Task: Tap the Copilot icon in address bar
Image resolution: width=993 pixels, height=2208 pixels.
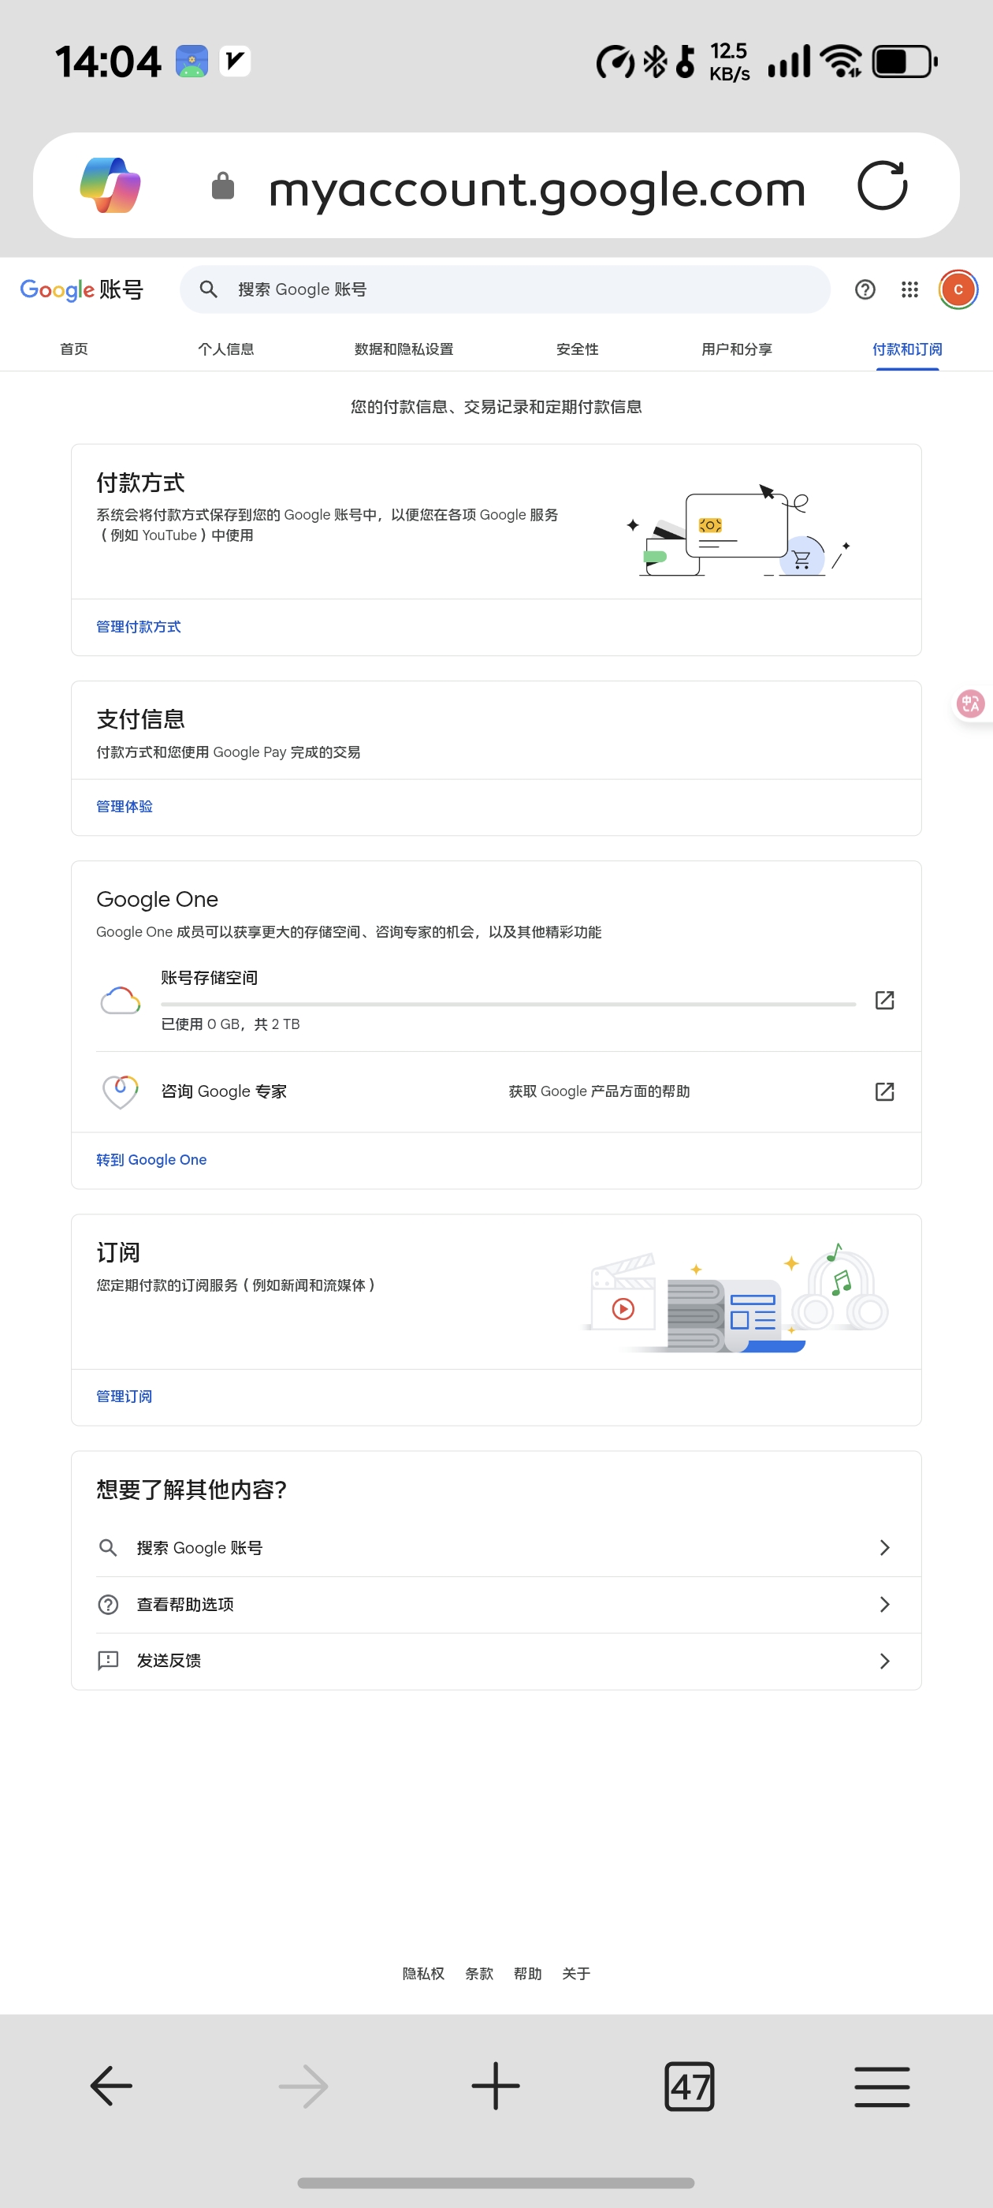Action: pyautogui.click(x=110, y=185)
